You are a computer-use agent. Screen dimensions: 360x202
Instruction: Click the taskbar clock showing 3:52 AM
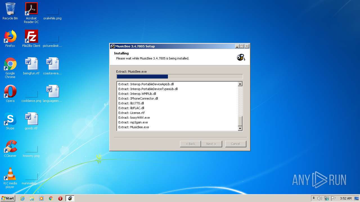pos(346,198)
